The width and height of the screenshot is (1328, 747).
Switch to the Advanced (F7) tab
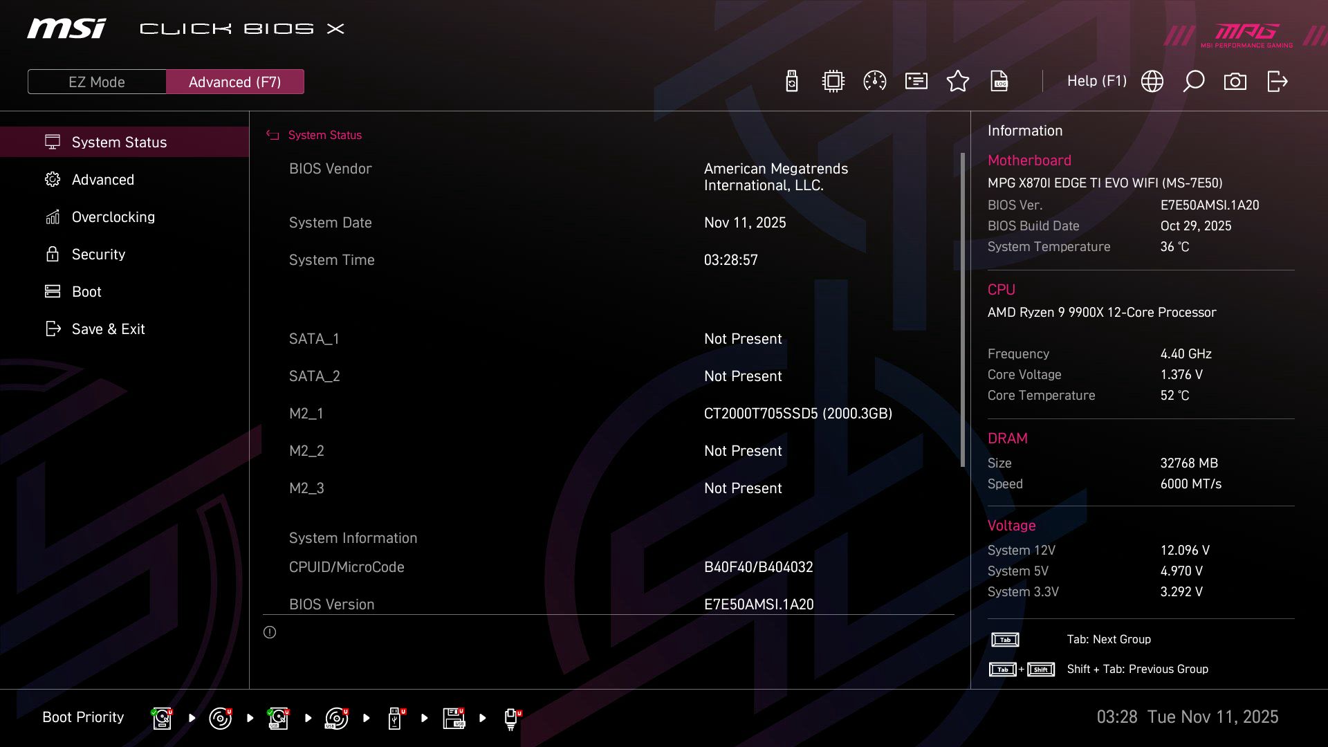coord(235,82)
